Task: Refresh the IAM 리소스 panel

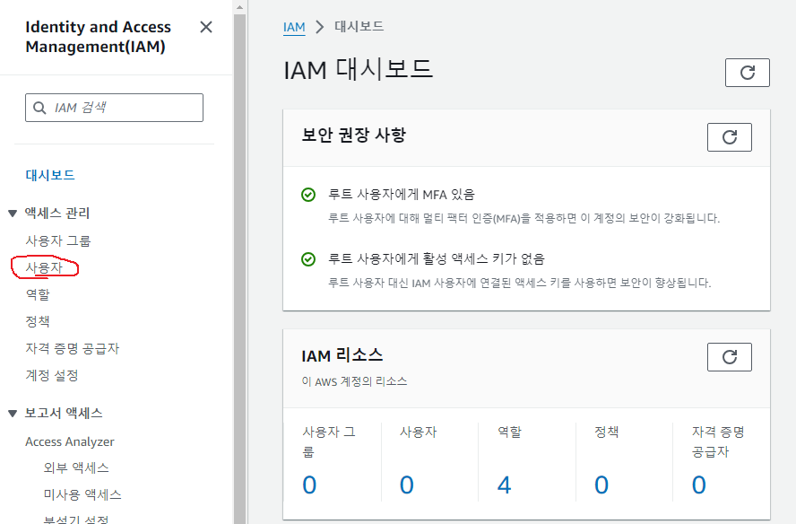Action: click(x=730, y=357)
